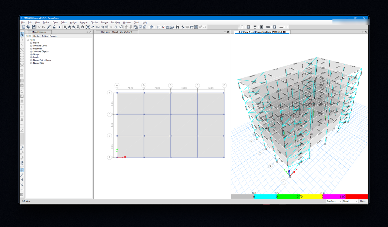Collapse the root Model tree node
Image resolution: width=388 pixels, height=227 pixels.
pos(28,40)
